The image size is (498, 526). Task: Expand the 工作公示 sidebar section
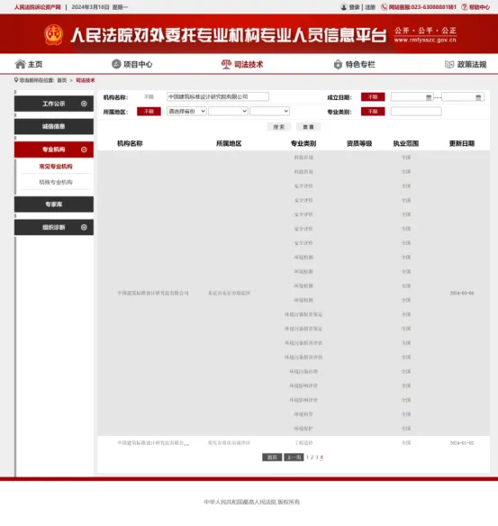84,104
